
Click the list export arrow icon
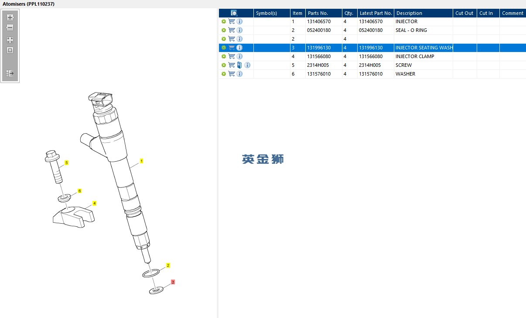coord(10,73)
